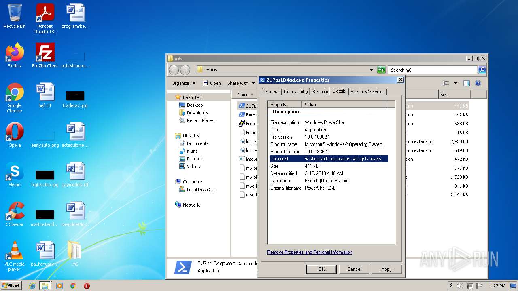Select the m6 folder on desktop
The width and height of the screenshot is (518, 291).
click(75, 254)
